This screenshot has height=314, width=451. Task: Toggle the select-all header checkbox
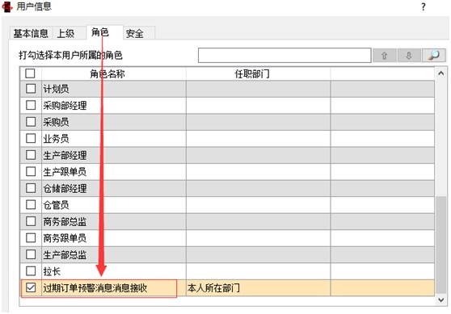click(x=30, y=73)
